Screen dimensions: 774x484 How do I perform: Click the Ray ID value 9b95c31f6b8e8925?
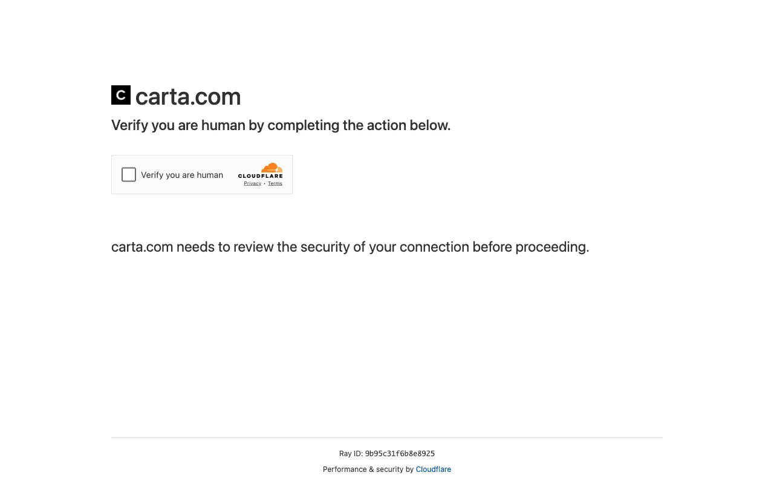point(400,454)
